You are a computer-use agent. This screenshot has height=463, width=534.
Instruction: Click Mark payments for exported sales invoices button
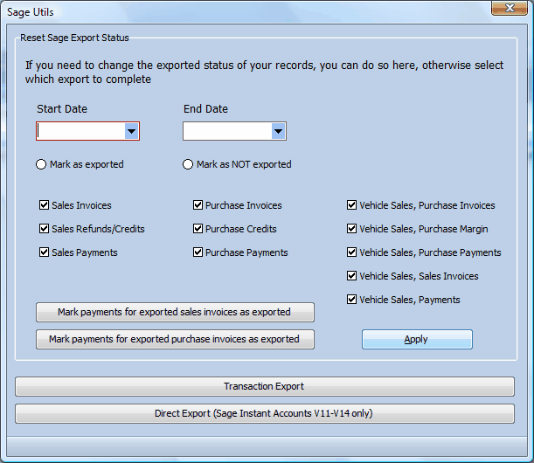click(x=175, y=312)
